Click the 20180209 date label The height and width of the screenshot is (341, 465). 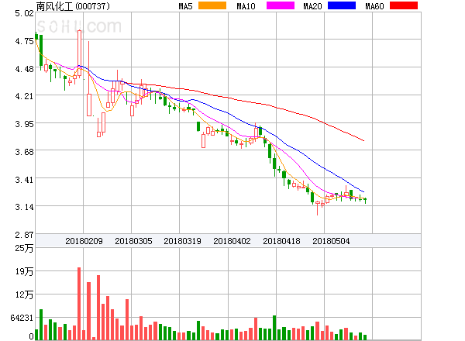84,241
